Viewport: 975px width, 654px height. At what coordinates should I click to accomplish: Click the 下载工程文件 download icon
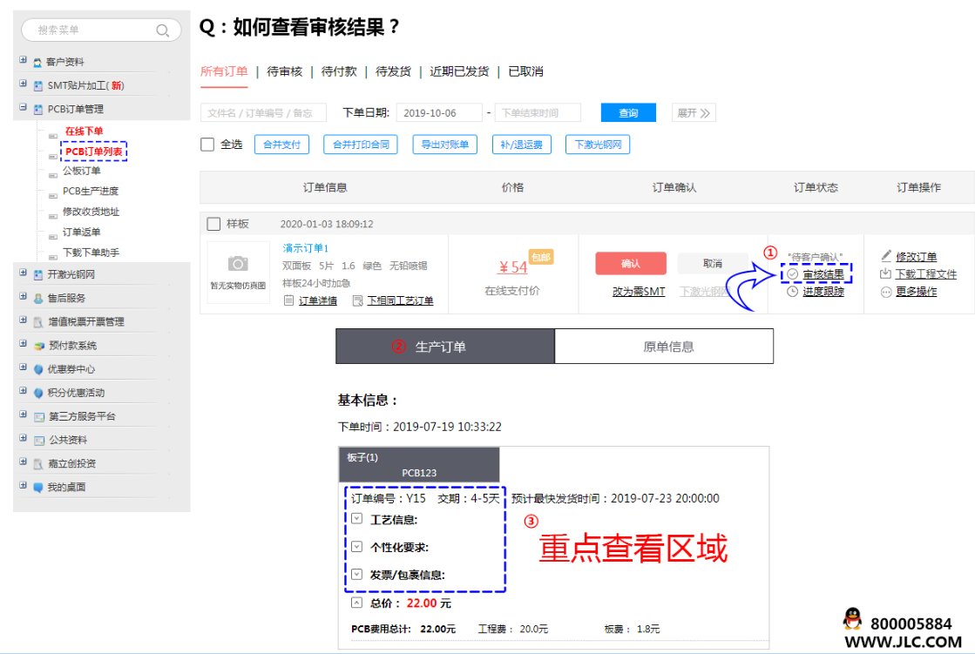[886, 273]
